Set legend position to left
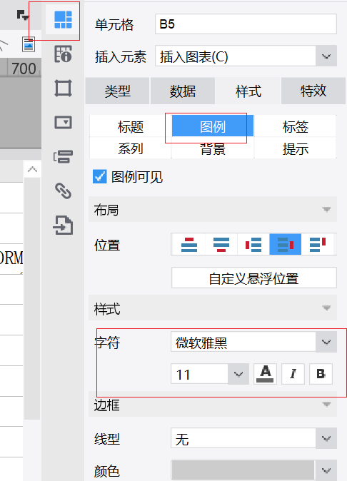Screen dimensions: 347x481 click(253, 245)
